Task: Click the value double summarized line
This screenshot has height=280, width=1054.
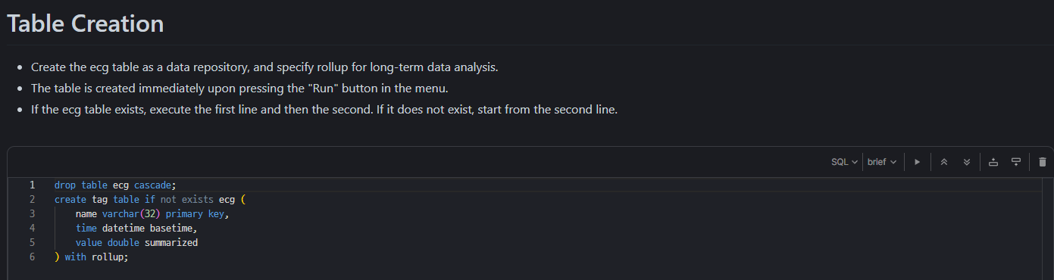Action: point(136,242)
